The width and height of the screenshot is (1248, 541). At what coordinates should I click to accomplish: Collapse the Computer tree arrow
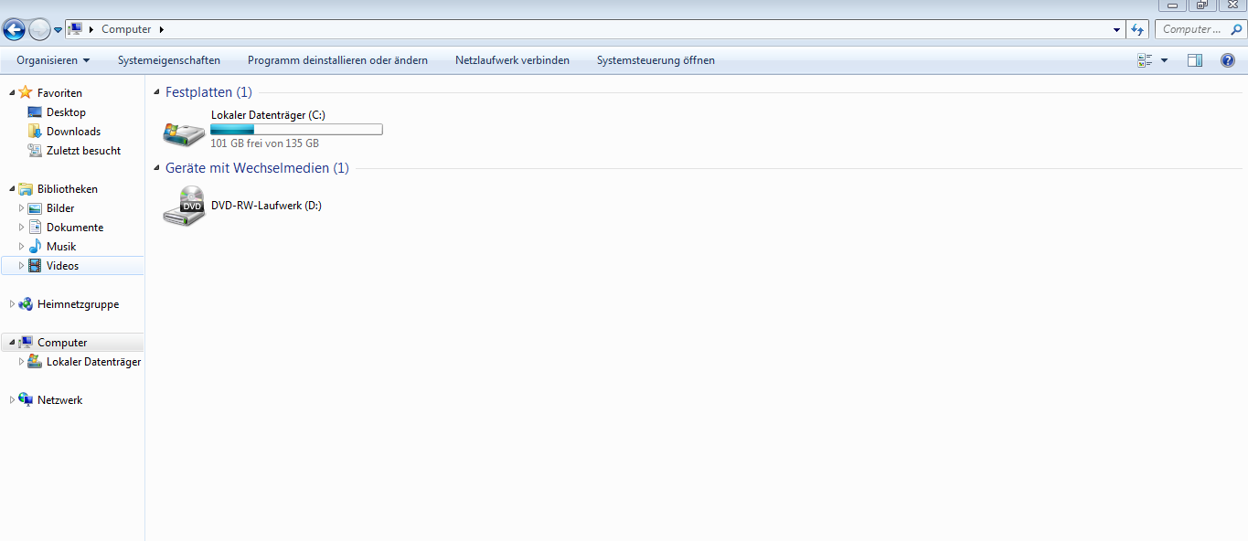tap(12, 343)
